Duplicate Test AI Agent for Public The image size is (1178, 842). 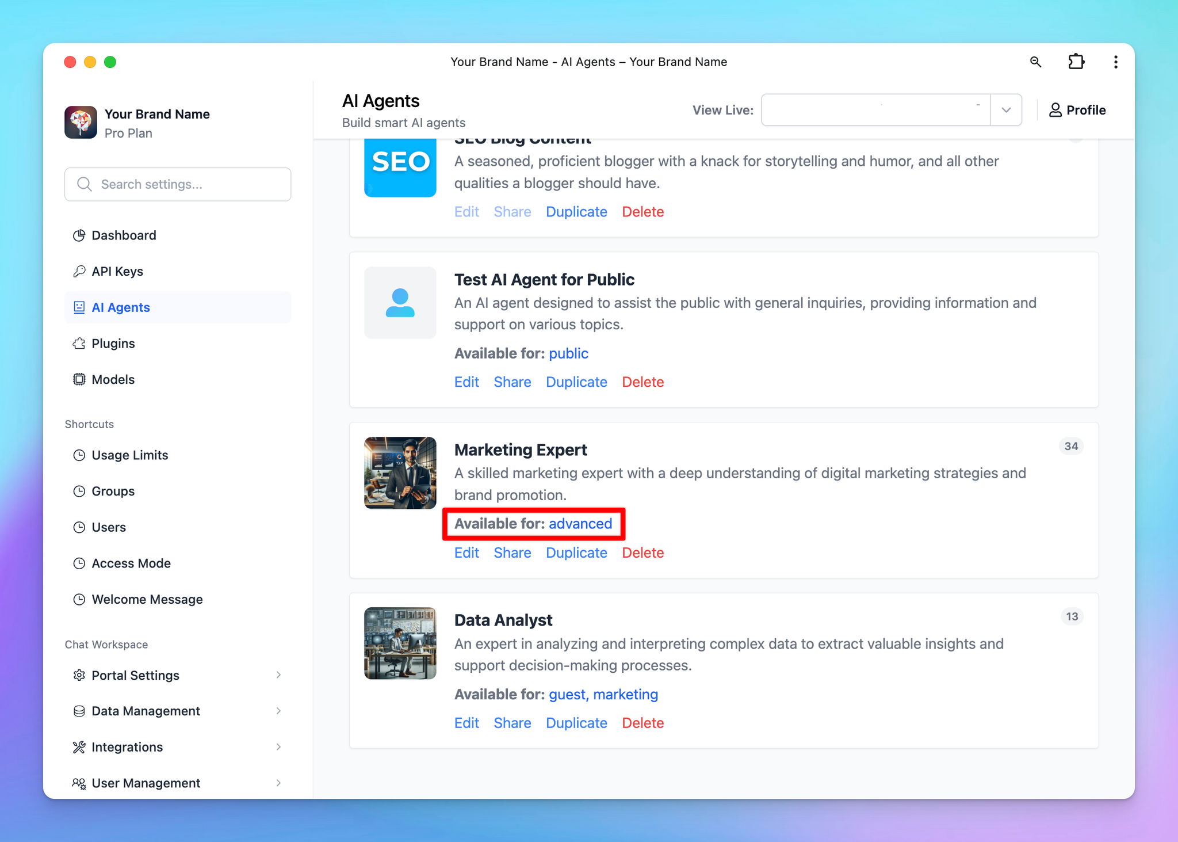click(576, 382)
